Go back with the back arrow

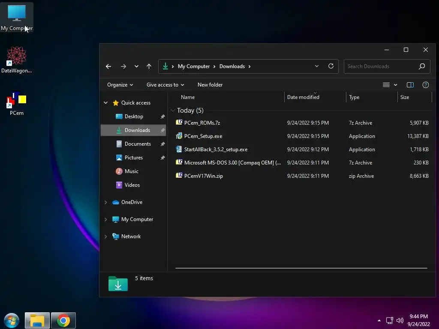pyautogui.click(x=108, y=66)
